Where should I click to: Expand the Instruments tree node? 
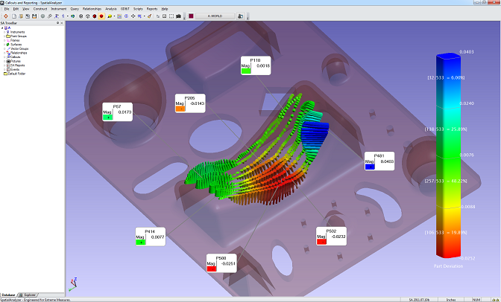[x=4, y=32]
